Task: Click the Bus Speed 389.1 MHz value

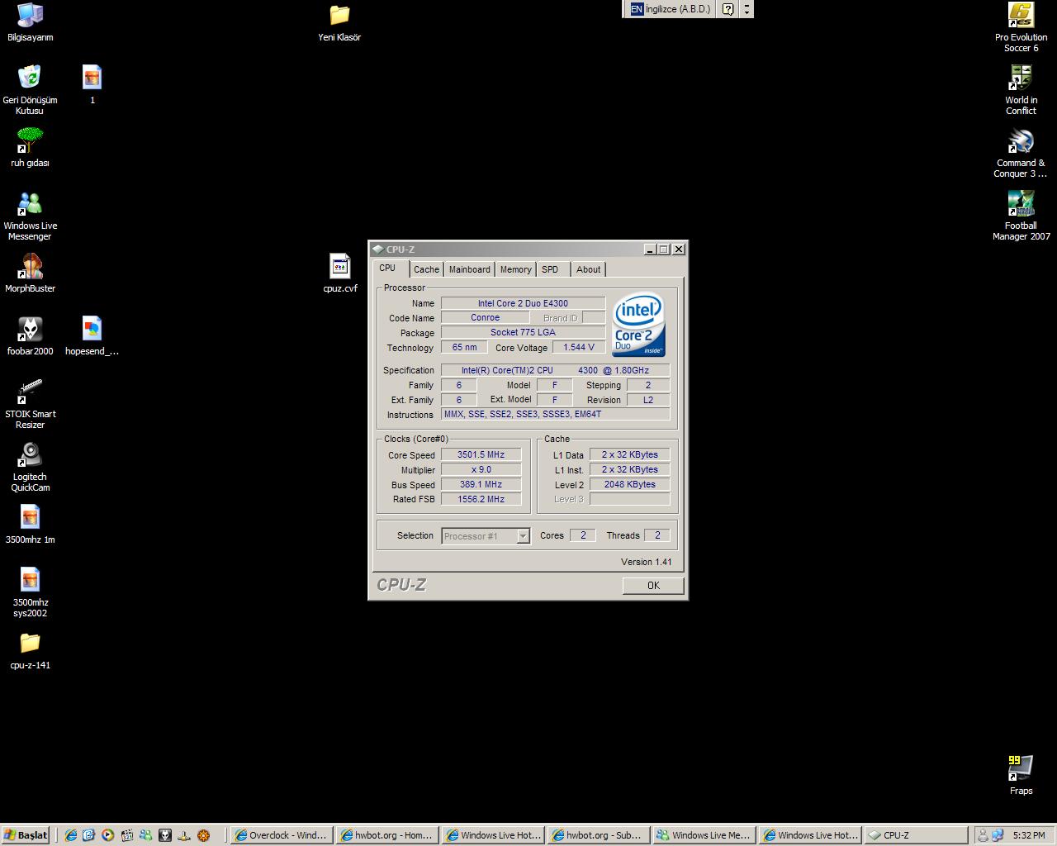Action: pyautogui.click(x=481, y=484)
